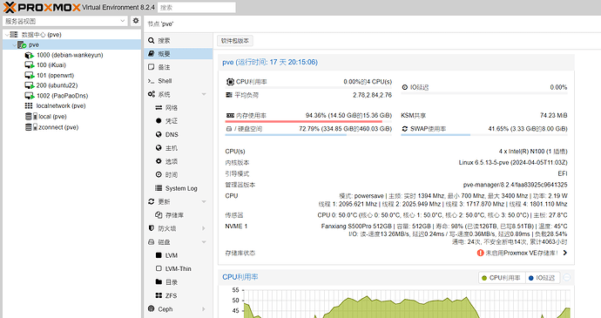This screenshot has width=601, height=318.
Task: Collapse the 更新 menu section
Action: pos(204,201)
